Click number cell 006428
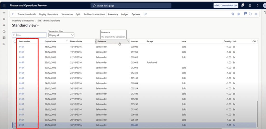266x129 pixels. coord(134,114)
